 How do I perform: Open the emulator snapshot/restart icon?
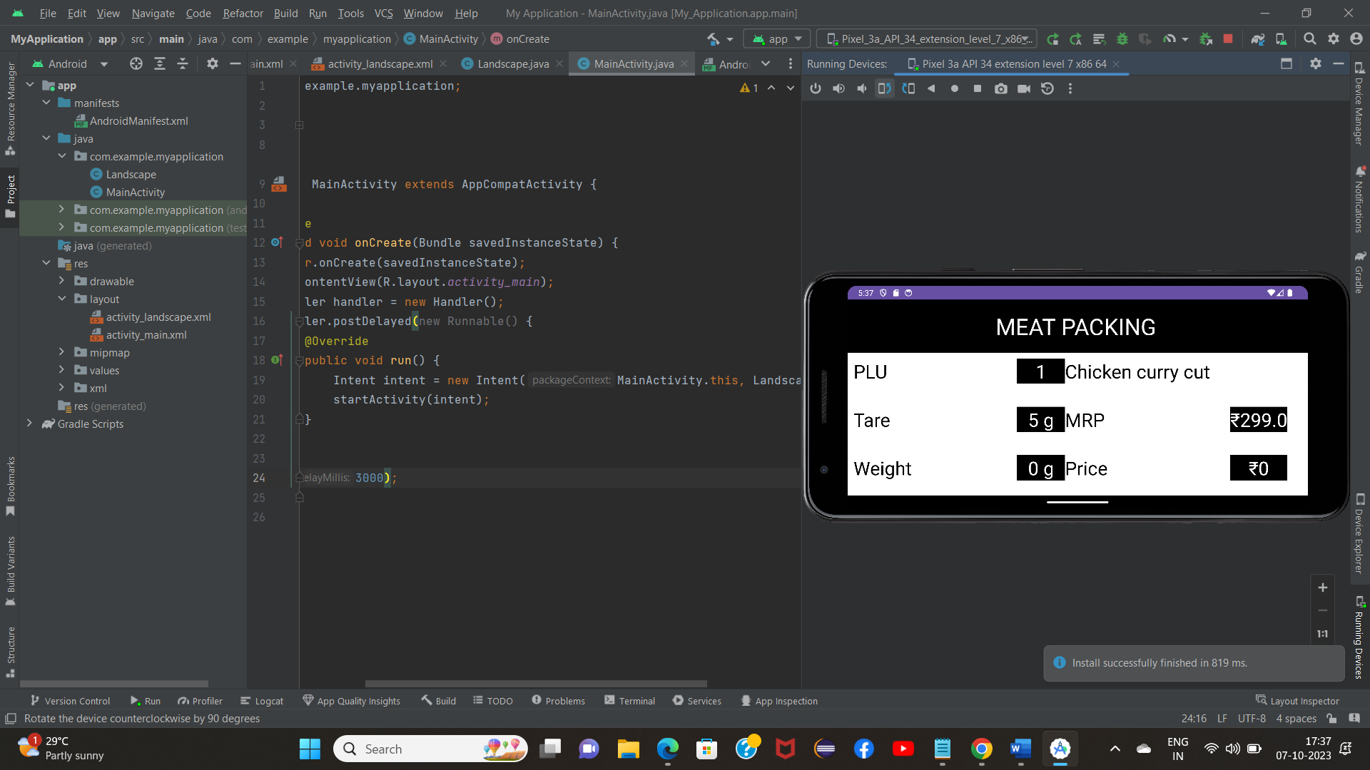point(1047,88)
